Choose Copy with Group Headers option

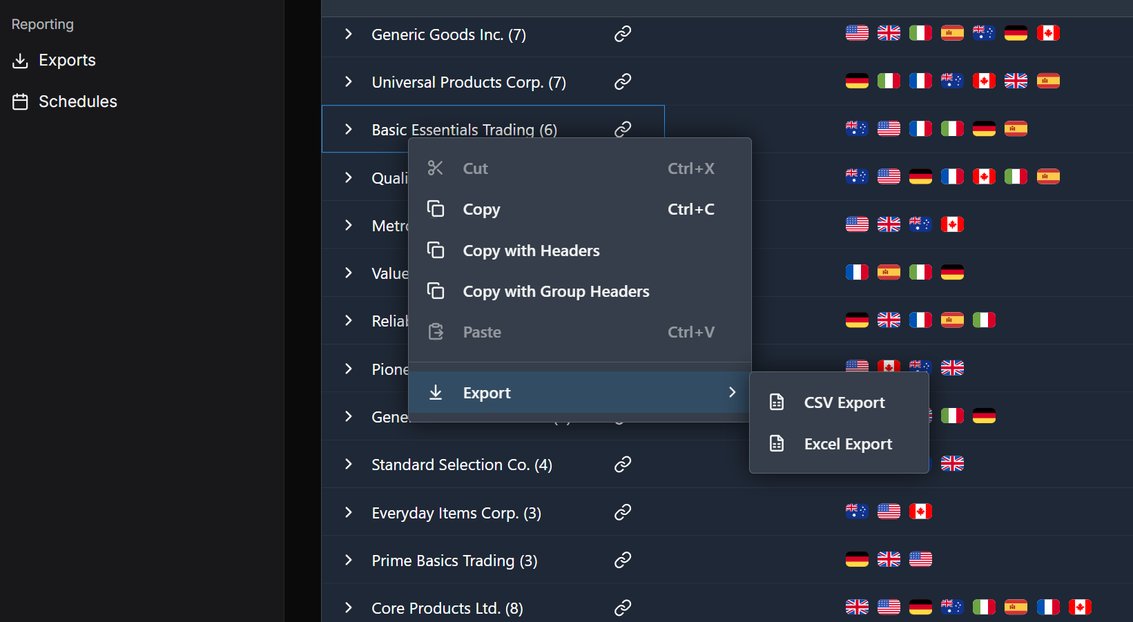(x=555, y=291)
